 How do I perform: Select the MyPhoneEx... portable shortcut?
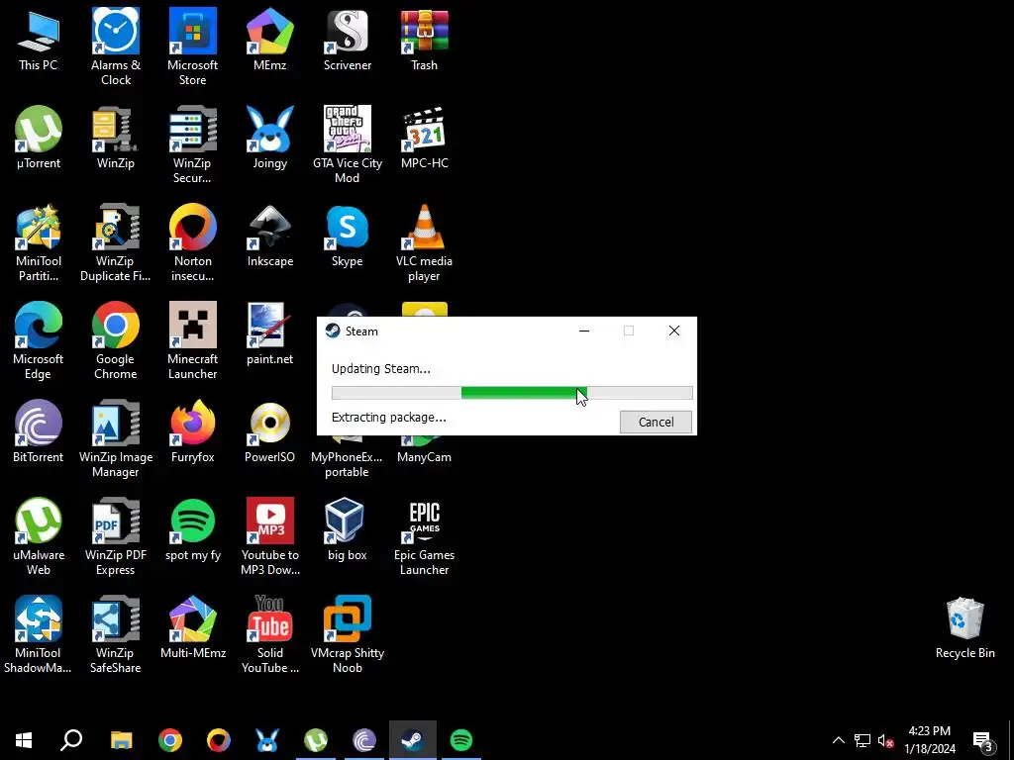[x=348, y=457]
